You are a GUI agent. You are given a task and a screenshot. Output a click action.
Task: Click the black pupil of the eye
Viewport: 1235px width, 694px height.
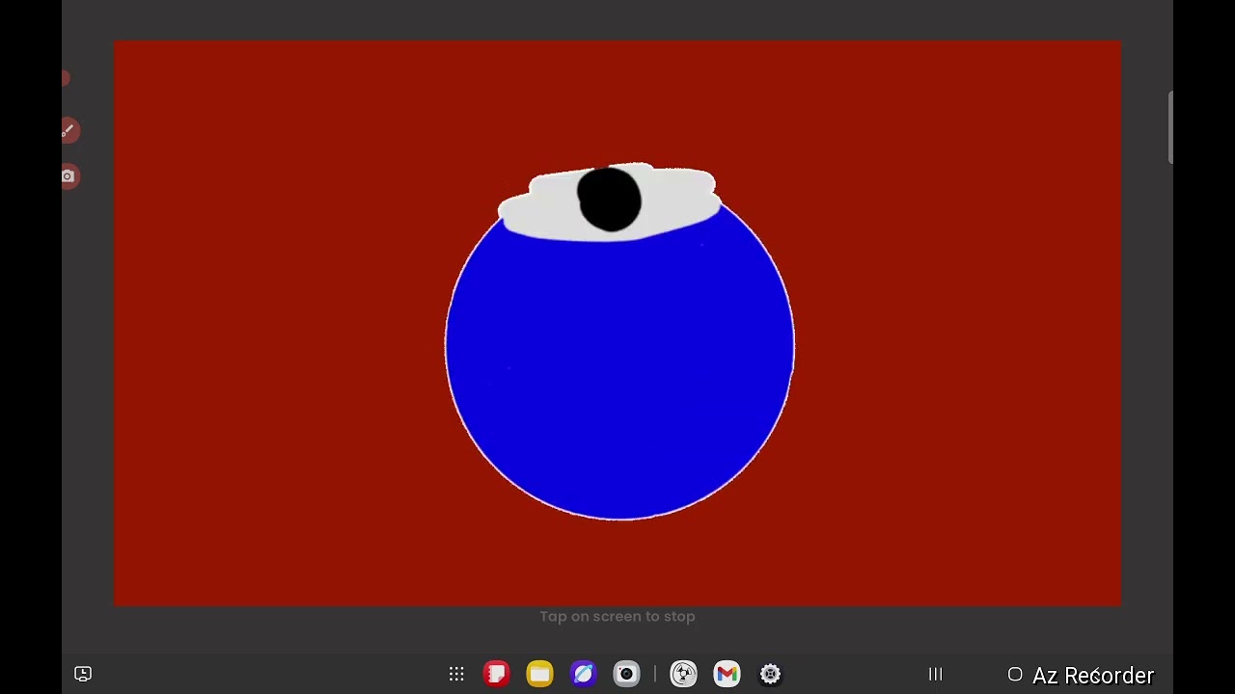609,200
